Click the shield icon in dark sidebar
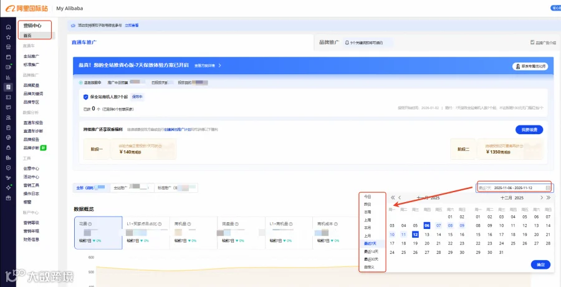561x287 pixels. click(x=8, y=168)
